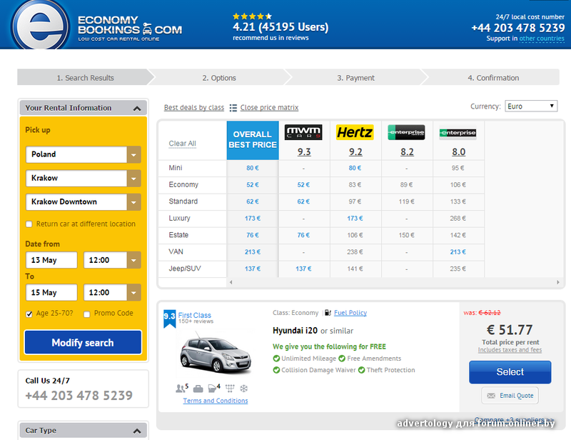Click the MWM Cars supplier logo
571x440 pixels.
pyautogui.click(x=303, y=133)
